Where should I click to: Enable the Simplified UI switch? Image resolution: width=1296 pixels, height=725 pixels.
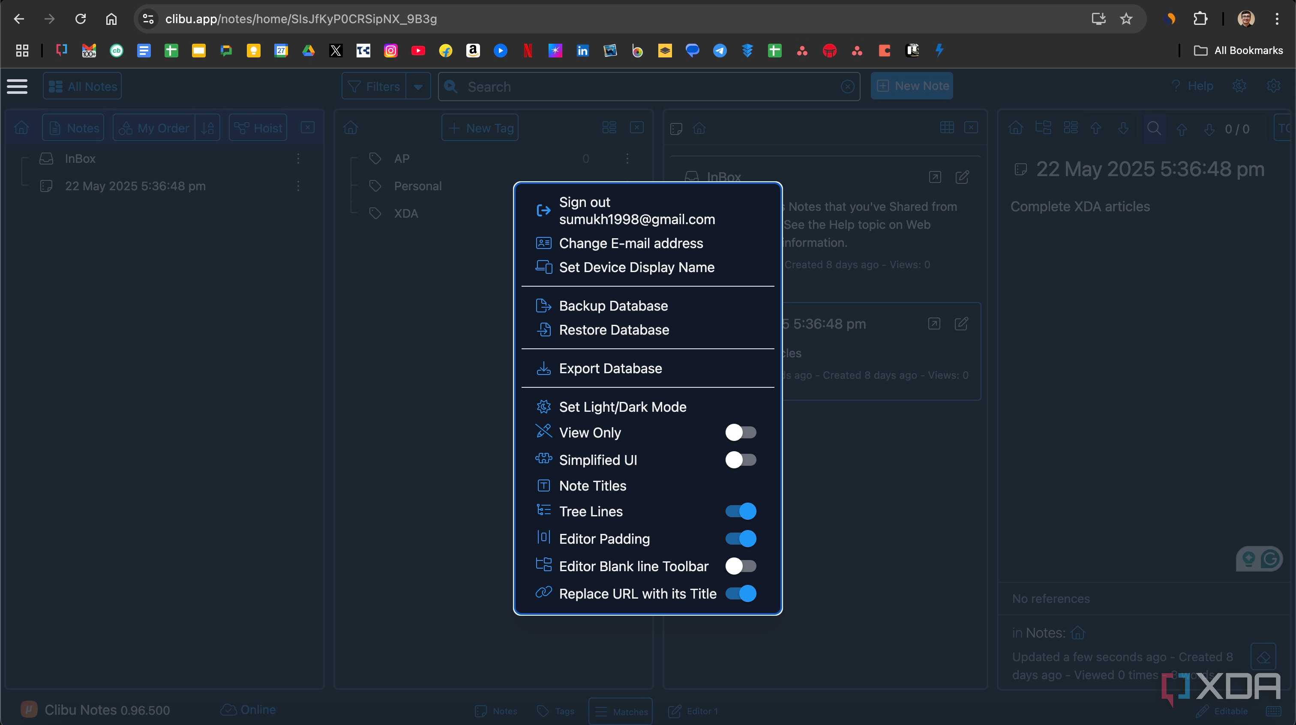click(x=740, y=459)
